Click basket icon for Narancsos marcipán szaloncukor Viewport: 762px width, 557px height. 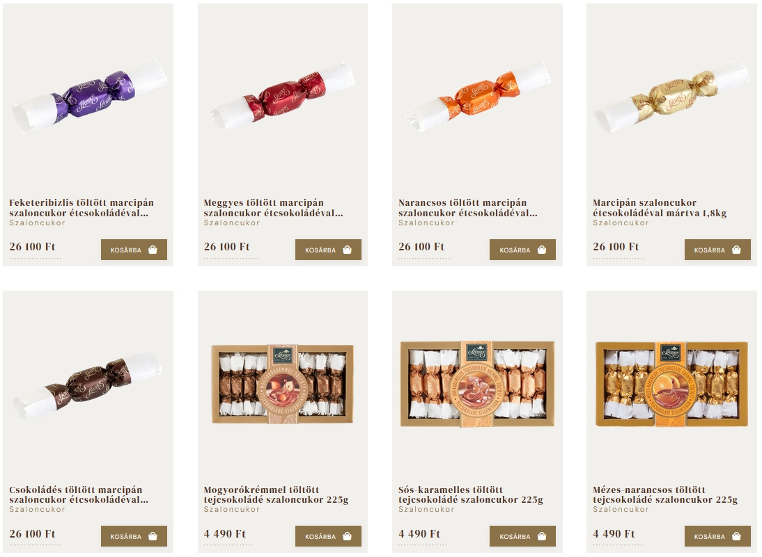click(x=542, y=250)
